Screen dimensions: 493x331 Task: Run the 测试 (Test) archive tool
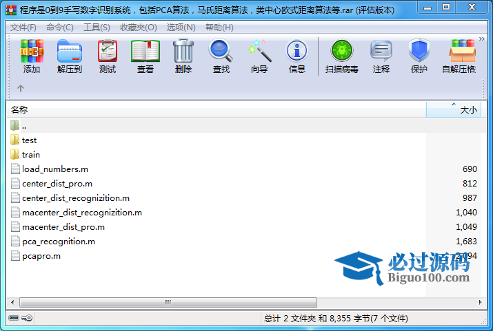108,56
